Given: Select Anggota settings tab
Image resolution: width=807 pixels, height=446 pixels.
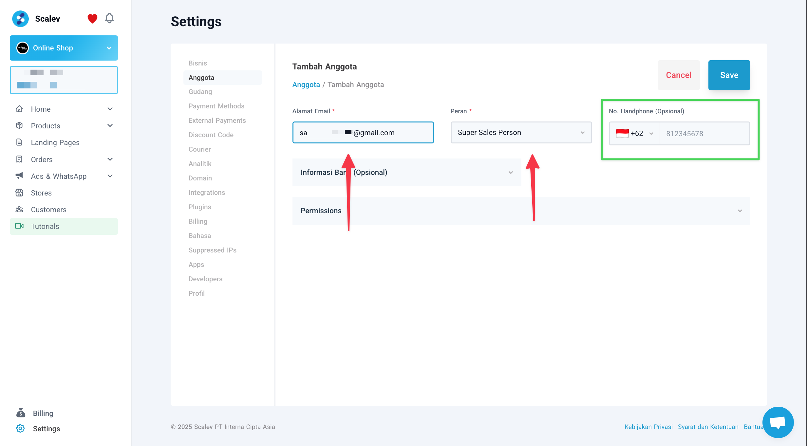Looking at the screenshot, I should pyautogui.click(x=223, y=78).
